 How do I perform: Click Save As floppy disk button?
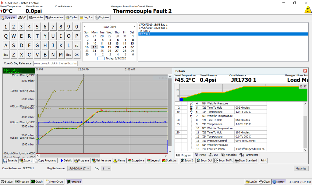[10, 160]
